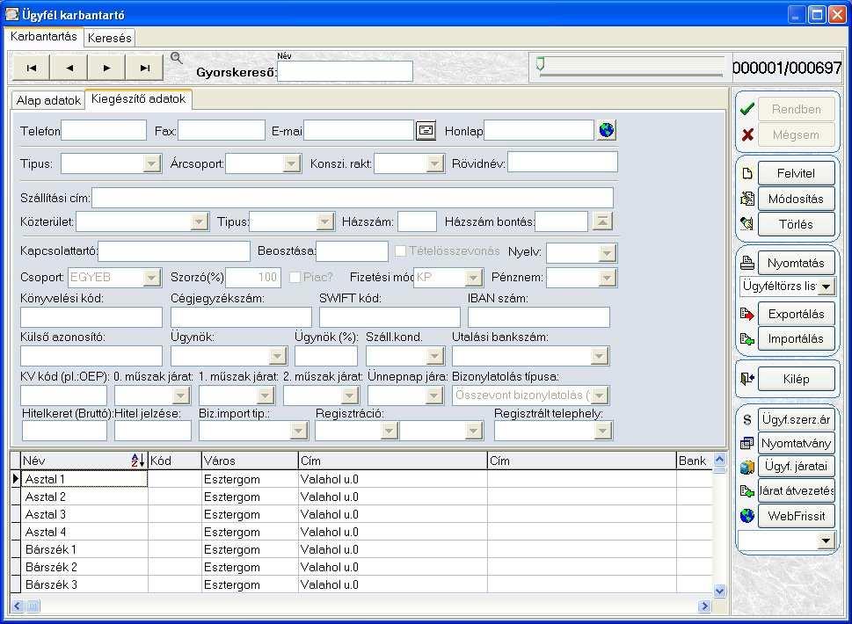Switch to the Keresés tab
Image resolution: width=852 pixels, height=624 pixels.
tap(109, 38)
